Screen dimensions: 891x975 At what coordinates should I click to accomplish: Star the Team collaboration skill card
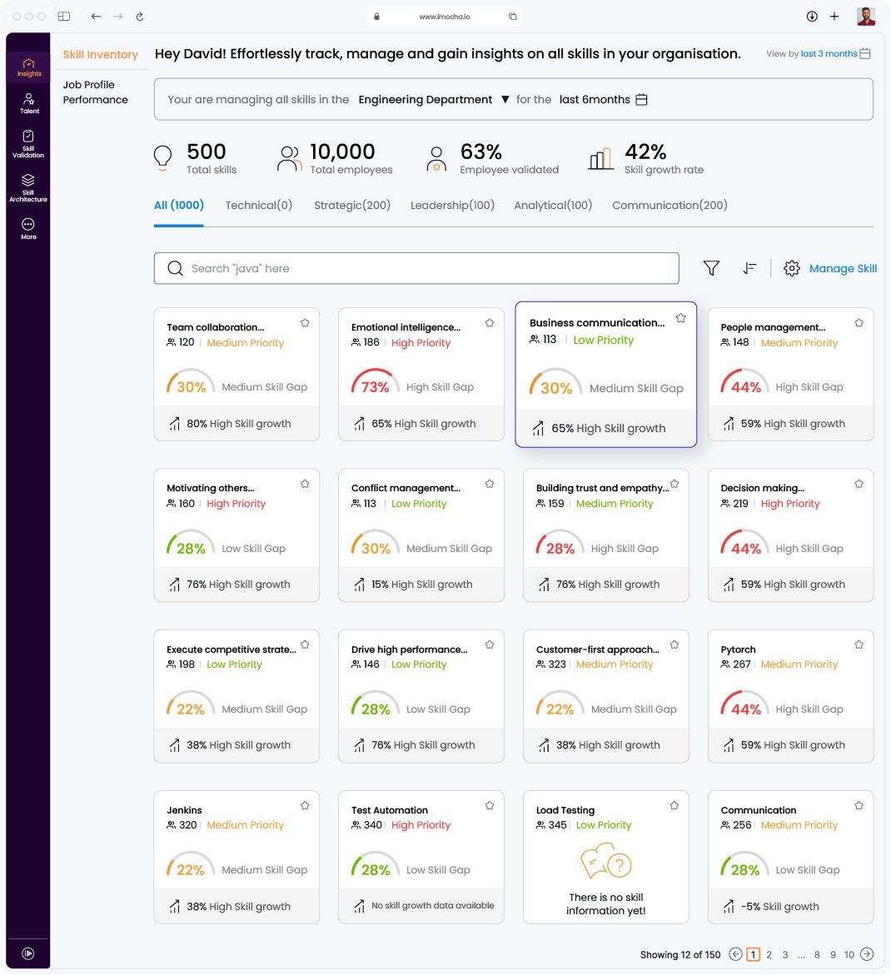[x=304, y=322]
